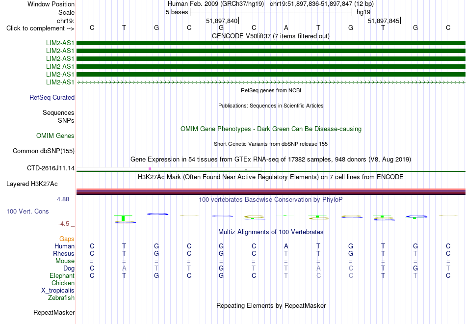This screenshot has width=466, height=324.
Task: Click the 'Click to complement -->' label
Action: [x=40, y=28]
